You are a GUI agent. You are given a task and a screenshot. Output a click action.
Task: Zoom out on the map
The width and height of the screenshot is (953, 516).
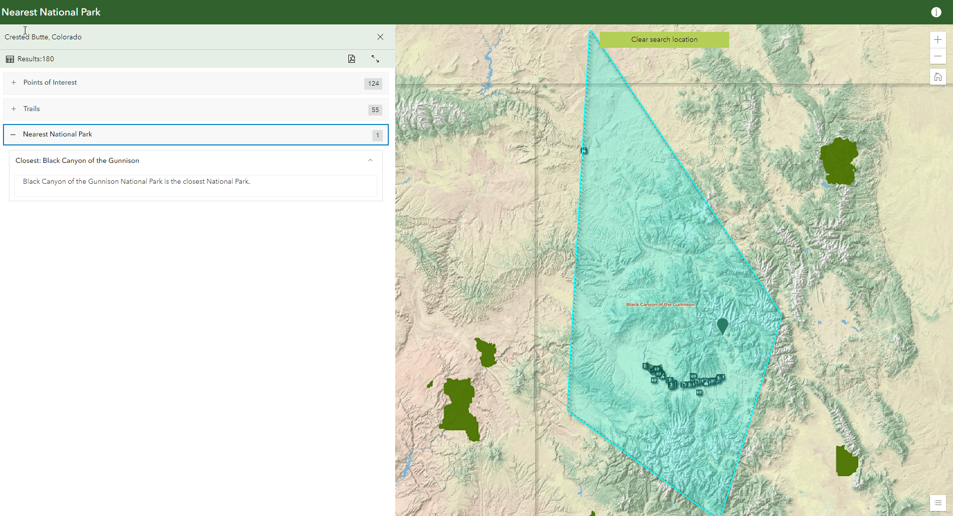coord(938,56)
